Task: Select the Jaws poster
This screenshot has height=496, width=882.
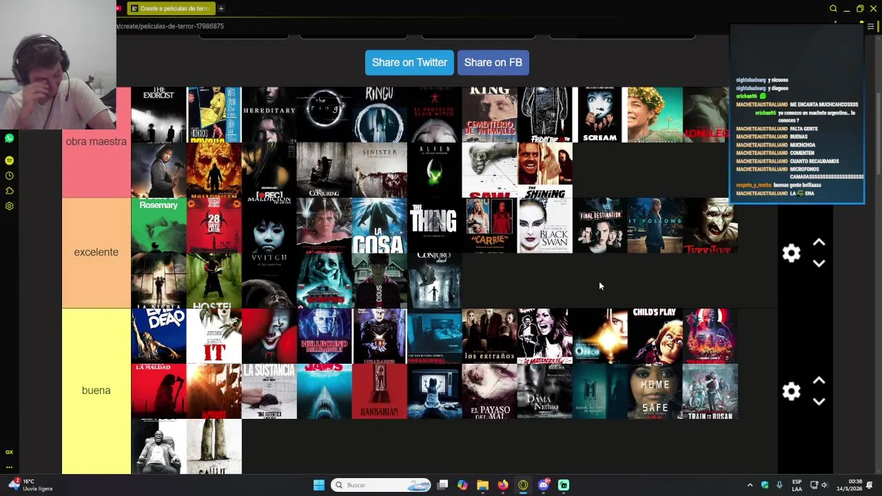Action: click(x=324, y=391)
